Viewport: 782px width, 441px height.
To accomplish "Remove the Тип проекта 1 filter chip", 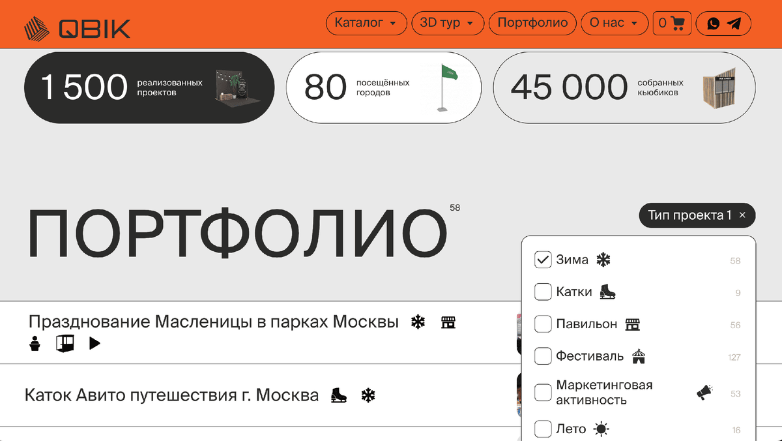I will [x=742, y=215].
